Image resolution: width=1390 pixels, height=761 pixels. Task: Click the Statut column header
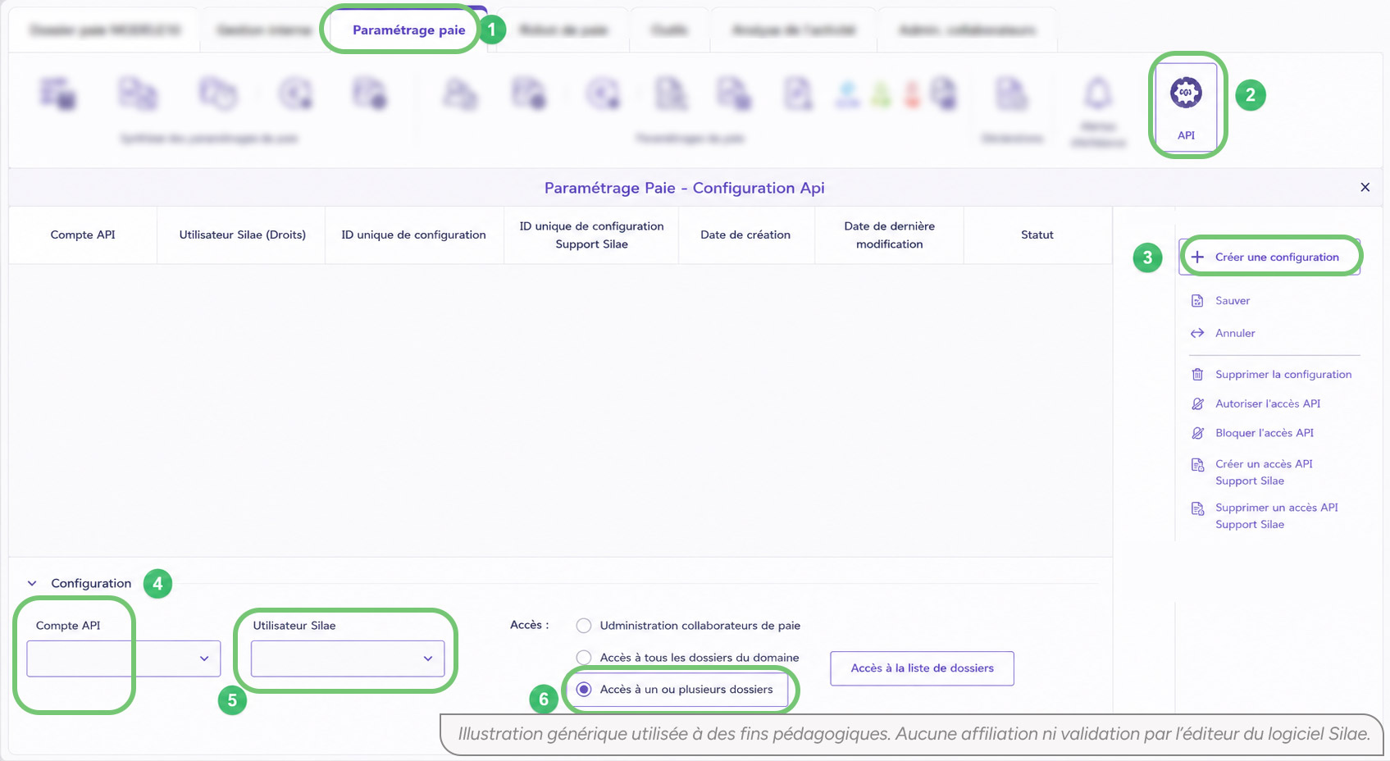[x=1037, y=235]
